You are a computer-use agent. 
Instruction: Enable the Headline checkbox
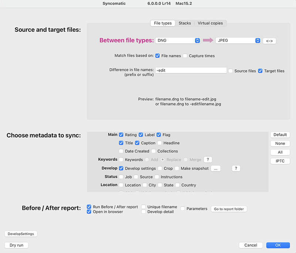[x=160, y=143]
